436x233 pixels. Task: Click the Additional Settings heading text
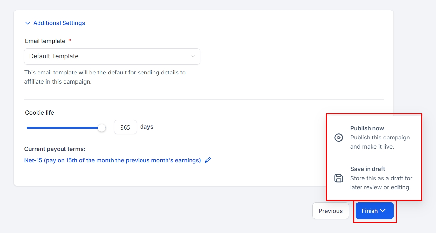[x=59, y=23]
